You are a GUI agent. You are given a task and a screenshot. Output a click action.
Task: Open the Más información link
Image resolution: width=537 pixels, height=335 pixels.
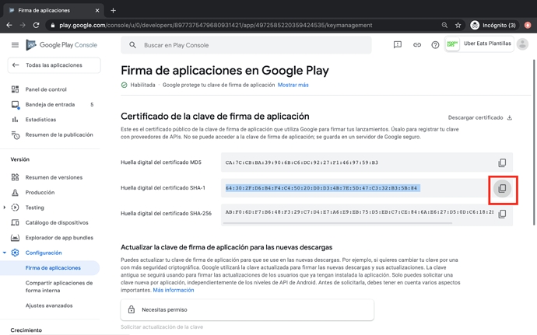point(174,290)
